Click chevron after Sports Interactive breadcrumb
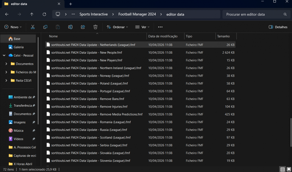Image resolution: width=292 pixels, height=172 pixels. [113, 14]
